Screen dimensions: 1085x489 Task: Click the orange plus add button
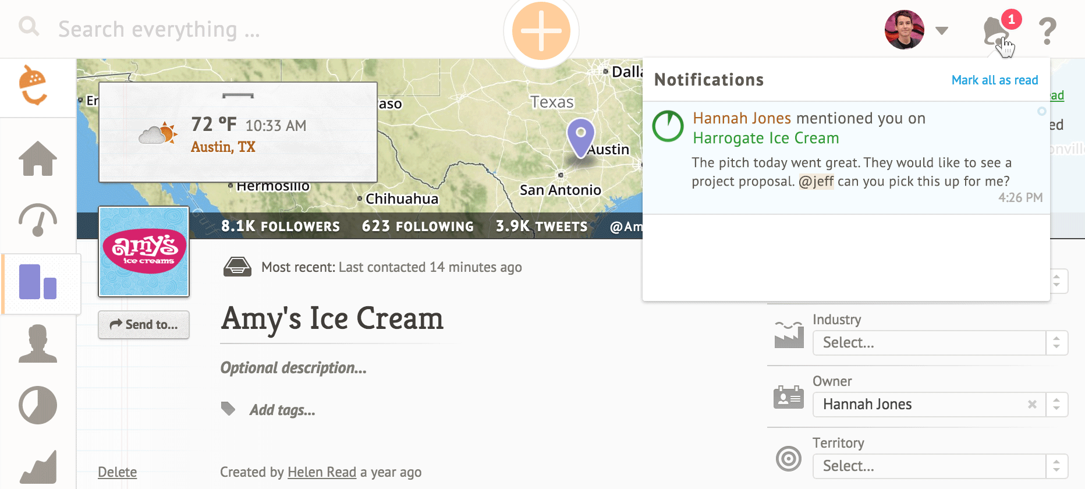pos(541,31)
